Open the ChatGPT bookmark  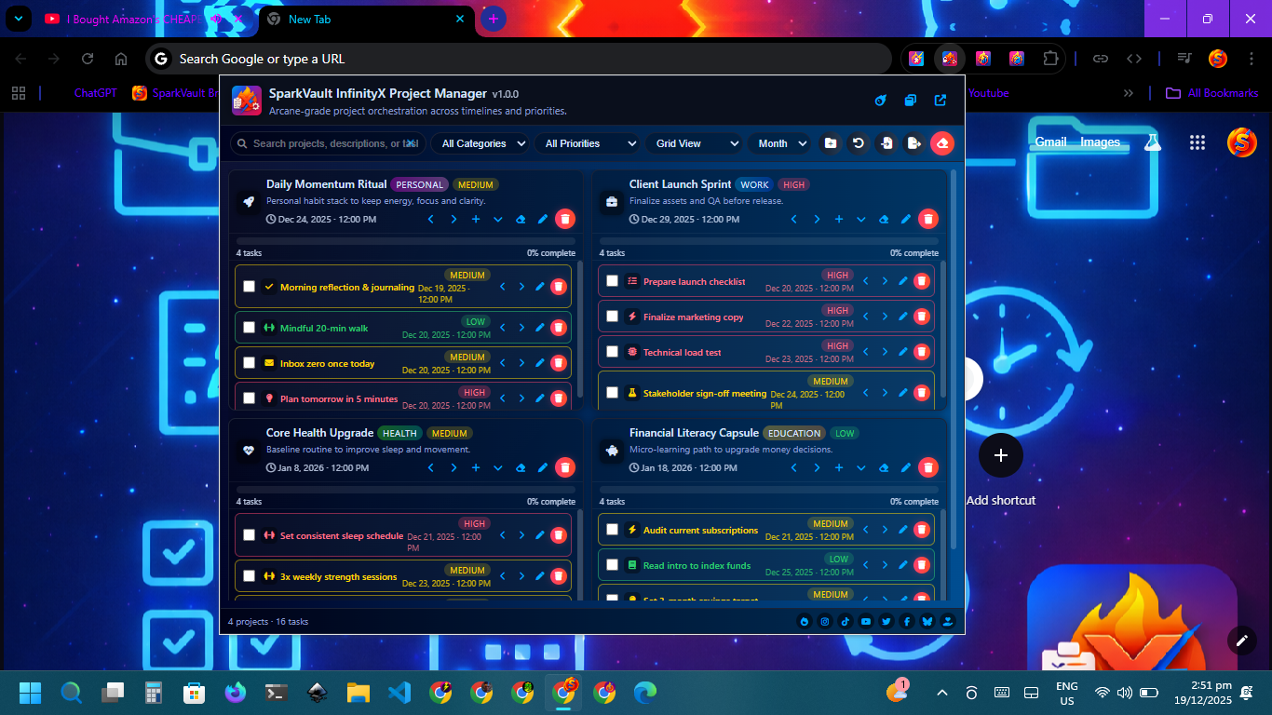pos(95,93)
